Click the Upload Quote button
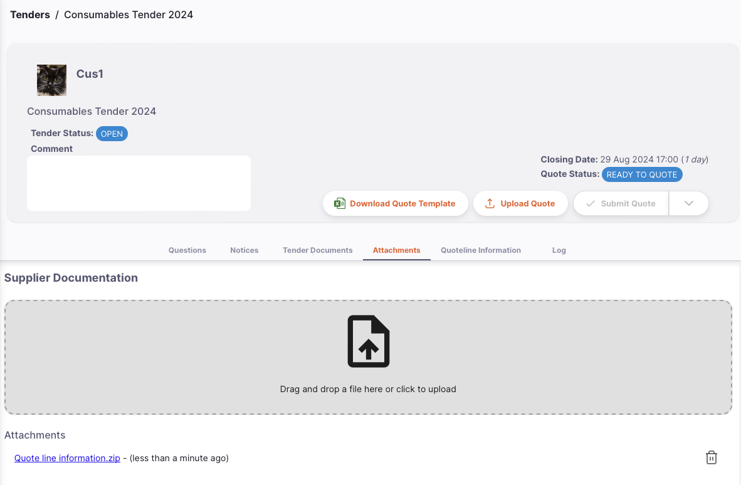 click(520, 203)
